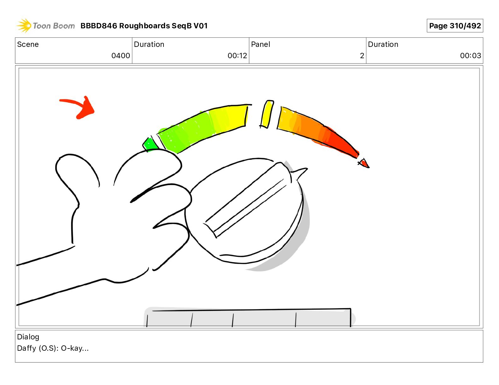
Task: Click the panel Duration 00:03 cell
Action: click(x=425, y=50)
